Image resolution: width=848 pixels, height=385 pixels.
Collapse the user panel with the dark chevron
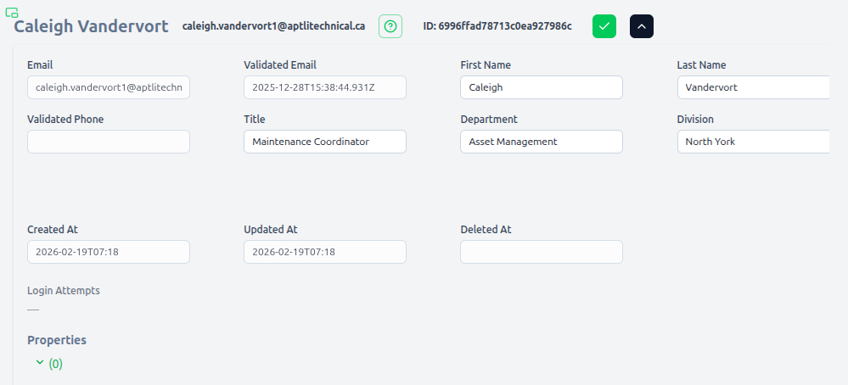[x=641, y=26]
